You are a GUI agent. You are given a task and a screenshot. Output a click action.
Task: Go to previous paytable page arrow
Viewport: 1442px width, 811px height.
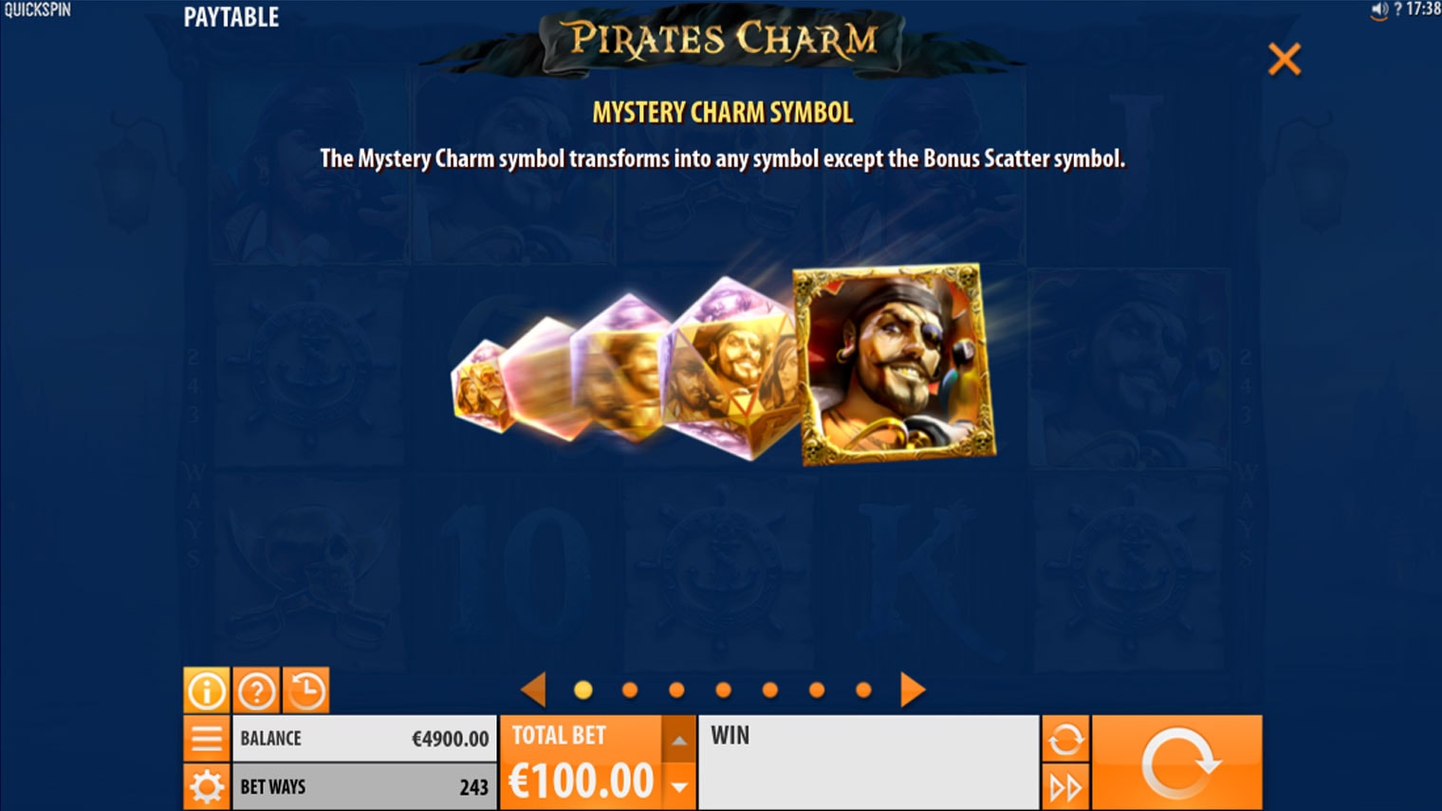pyautogui.click(x=534, y=690)
